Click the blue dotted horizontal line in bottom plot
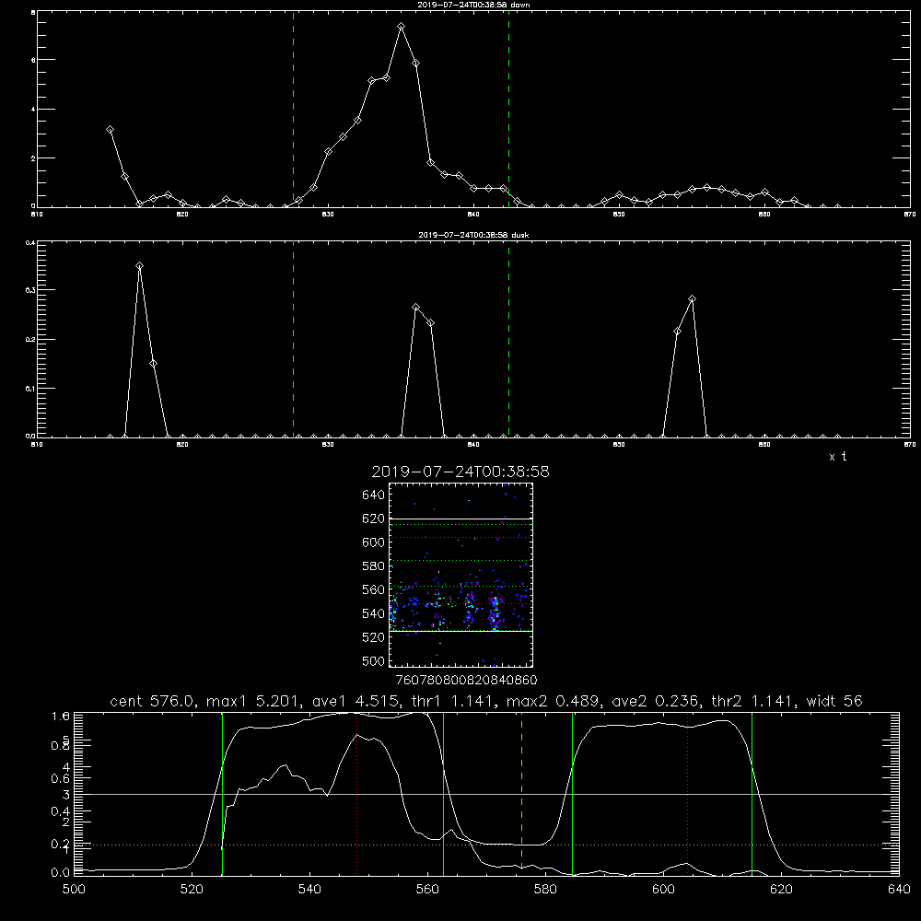 click(x=486, y=845)
